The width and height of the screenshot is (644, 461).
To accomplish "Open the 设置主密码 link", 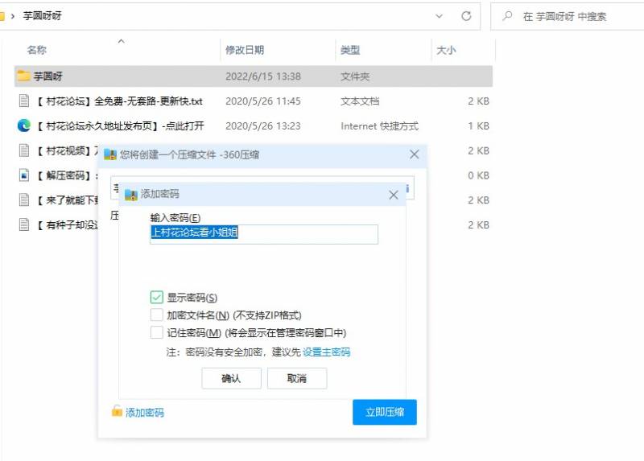I will (326, 352).
